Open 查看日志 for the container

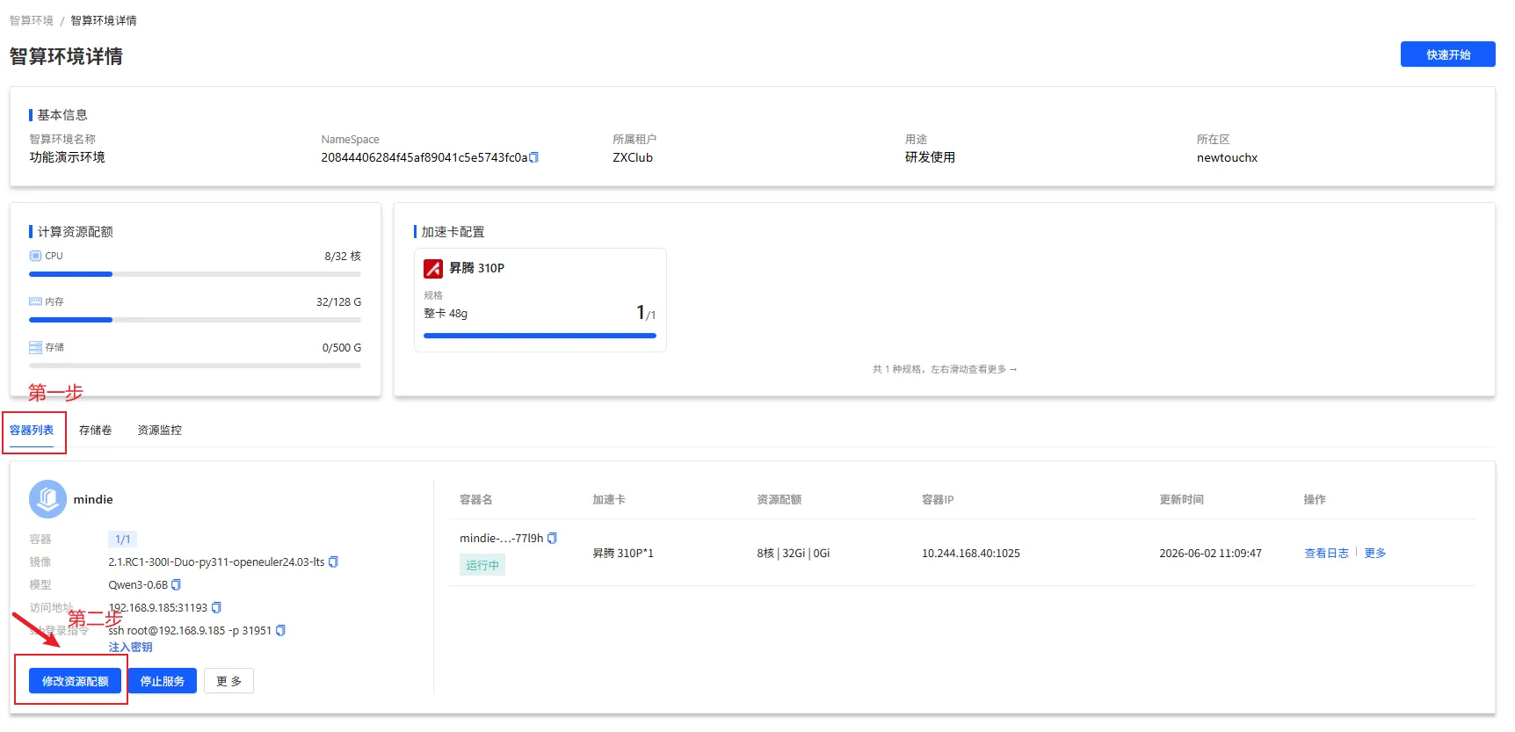click(x=1326, y=553)
